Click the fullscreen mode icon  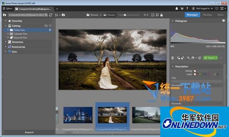(222, 8)
